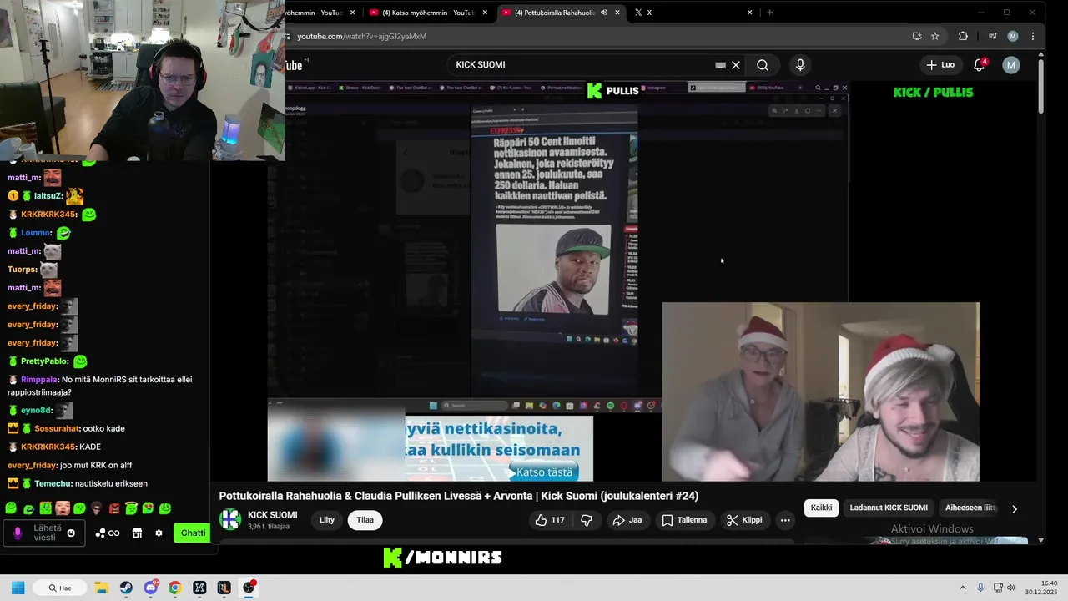
Task: Like the video with thumbs up
Action: coord(550,520)
